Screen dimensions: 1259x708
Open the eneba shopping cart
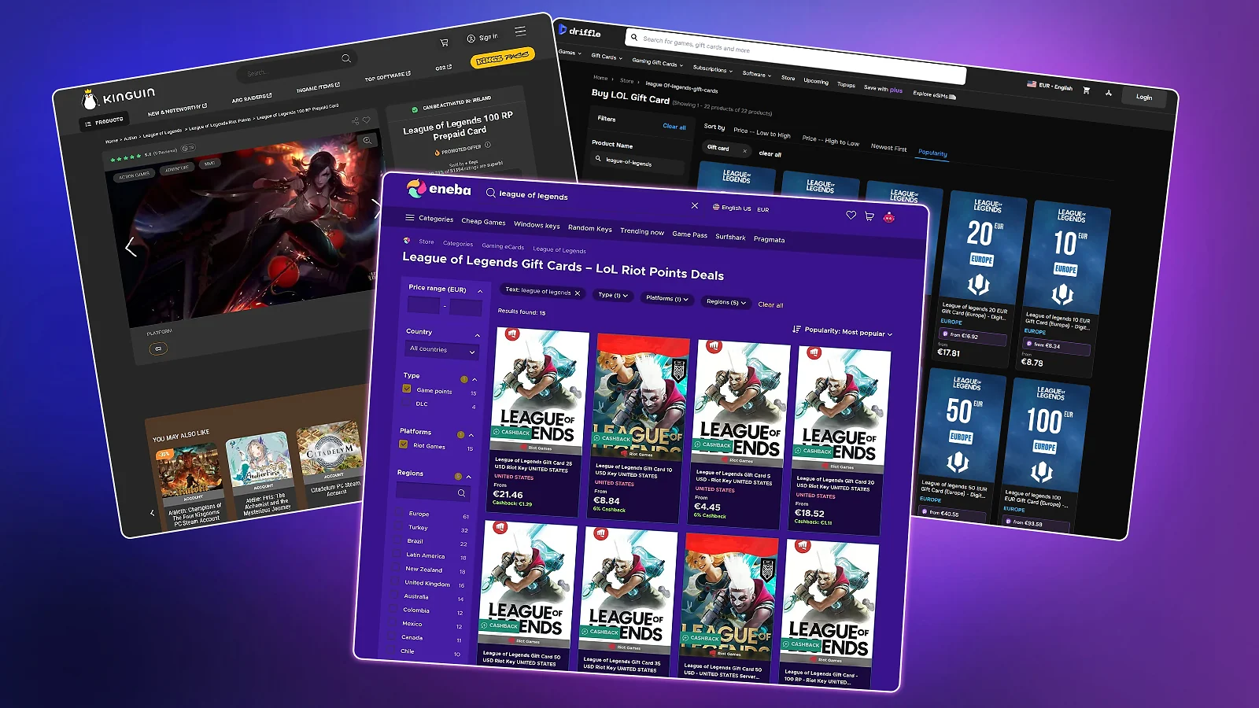[x=869, y=216]
